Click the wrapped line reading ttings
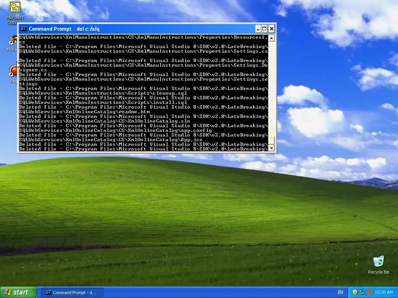This screenshot has width=398, height=298. (x=28, y=84)
